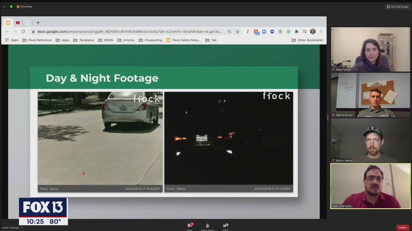
Task: Click the red Leave button
Action: (x=402, y=227)
